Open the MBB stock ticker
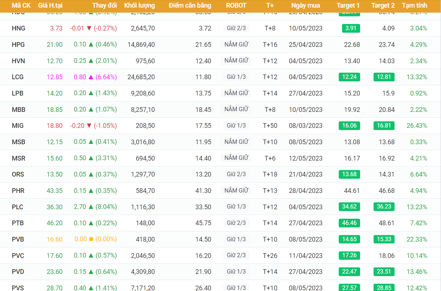The height and width of the screenshot is (291, 441). click(18, 110)
